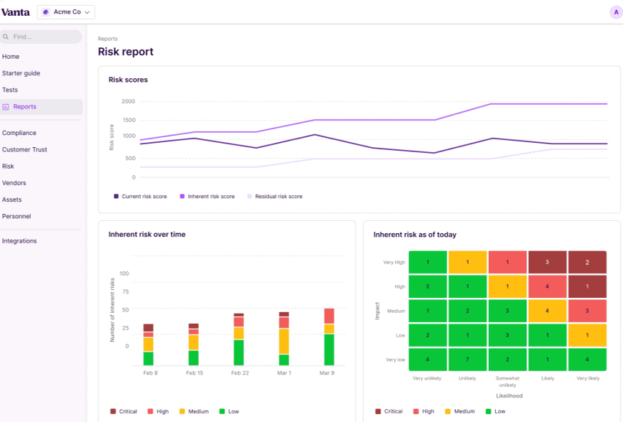Toggle the Inherent risk score legend series
Viewport: 623px width, 422px height.
pyautogui.click(x=207, y=196)
